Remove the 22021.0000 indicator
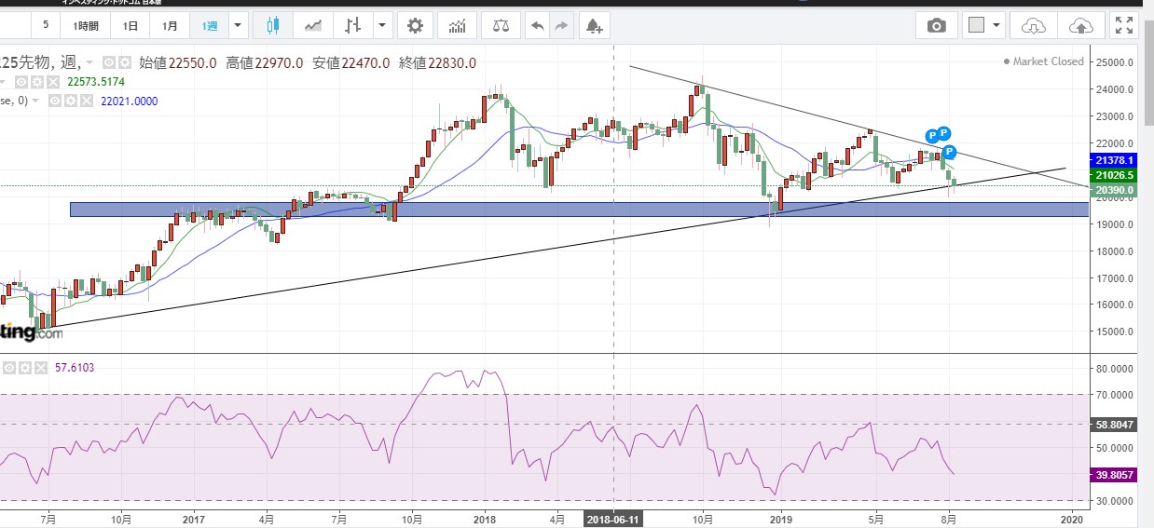The width and height of the screenshot is (1154, 528). pyautogui.click(x=86, y=101)
